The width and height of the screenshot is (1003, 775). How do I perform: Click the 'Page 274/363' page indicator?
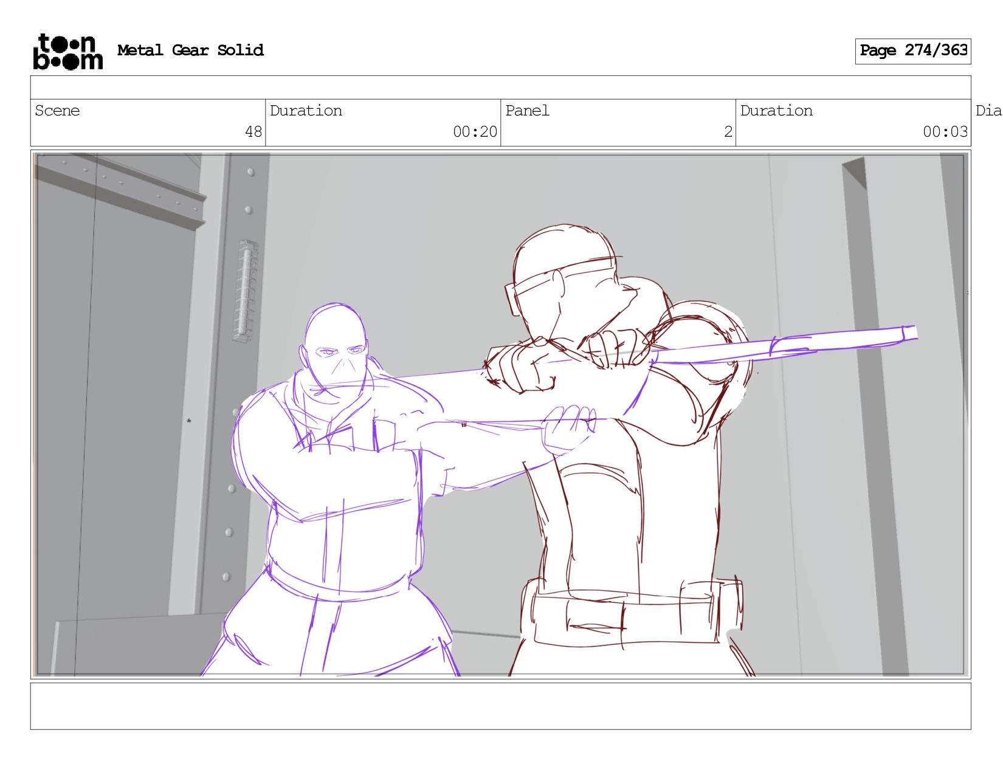(913, 51)
